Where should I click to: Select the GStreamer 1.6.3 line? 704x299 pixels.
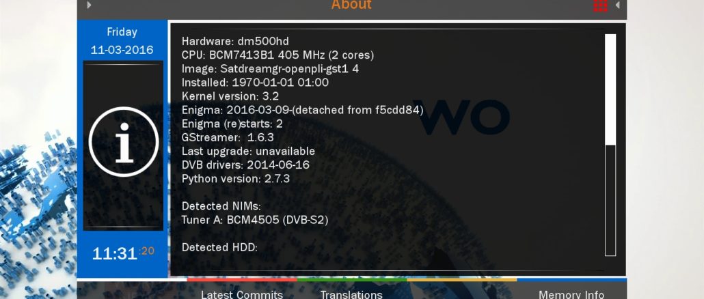[228, 138]
